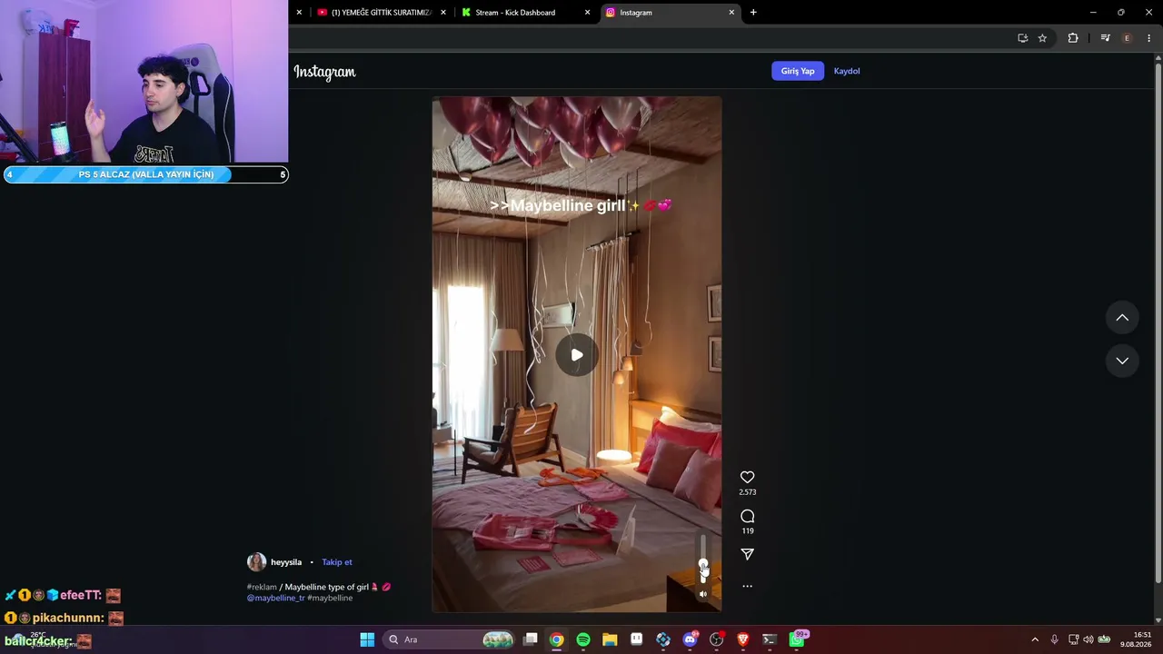Open the Chrome extensions puzzle icon
This screenshot has width=1163, height=654.
tap(1073, 38)
